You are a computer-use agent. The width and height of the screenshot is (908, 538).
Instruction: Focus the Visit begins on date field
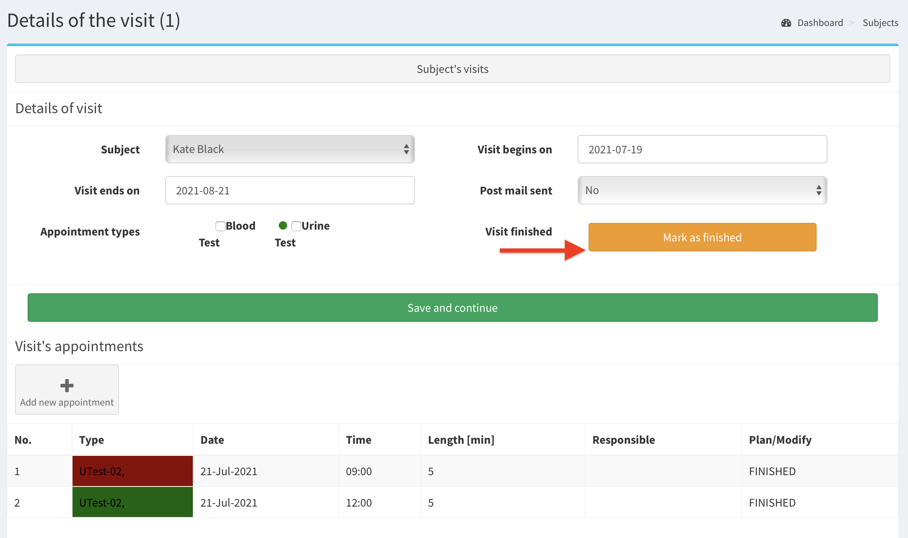point(702,149)
